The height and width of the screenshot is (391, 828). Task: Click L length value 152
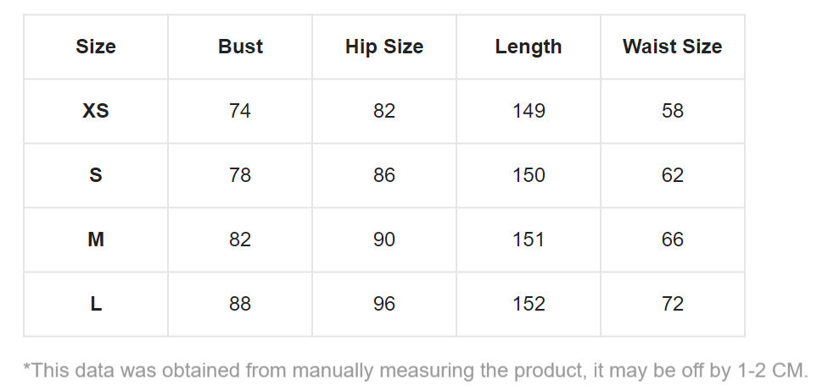529,304
